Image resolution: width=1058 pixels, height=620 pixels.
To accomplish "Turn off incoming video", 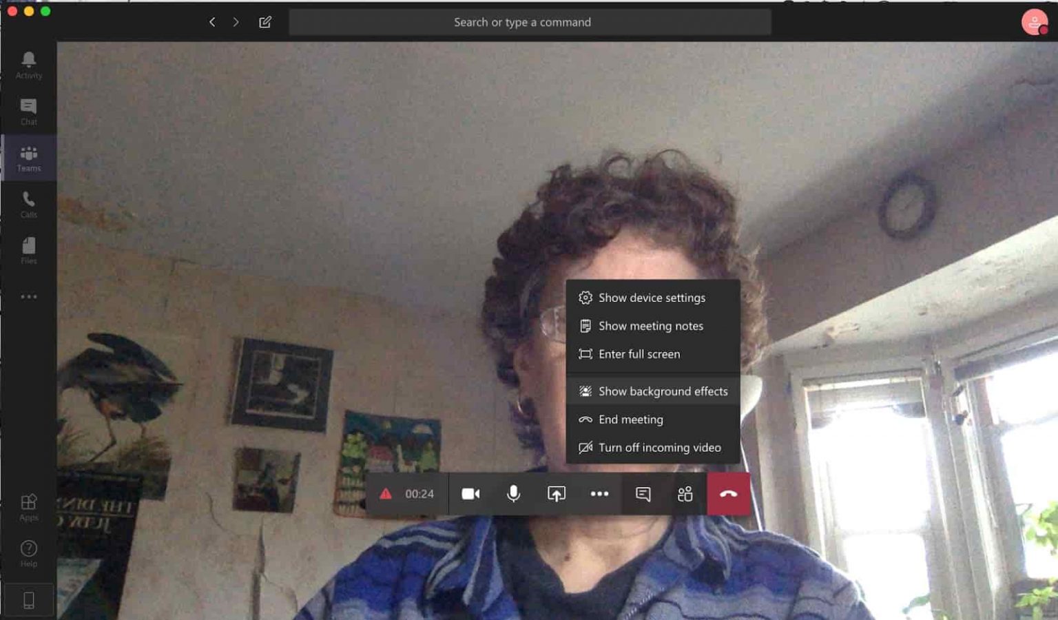I will point(652,447).
